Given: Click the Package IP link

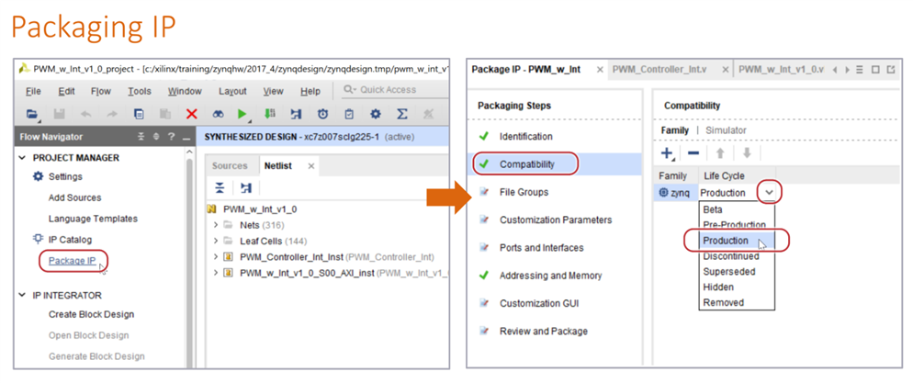Looking at the screenshot, I should pos(73,261).
